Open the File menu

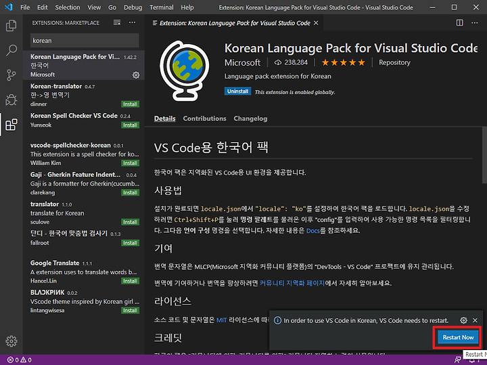point(25,7)
